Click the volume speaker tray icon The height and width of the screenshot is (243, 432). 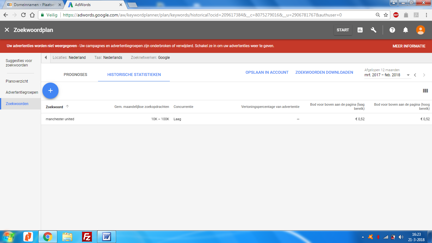(401, 237)
